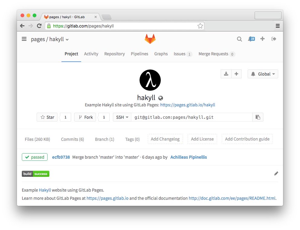
Task: Click the edit README pencil icon
Action: (x=276, y=173)
